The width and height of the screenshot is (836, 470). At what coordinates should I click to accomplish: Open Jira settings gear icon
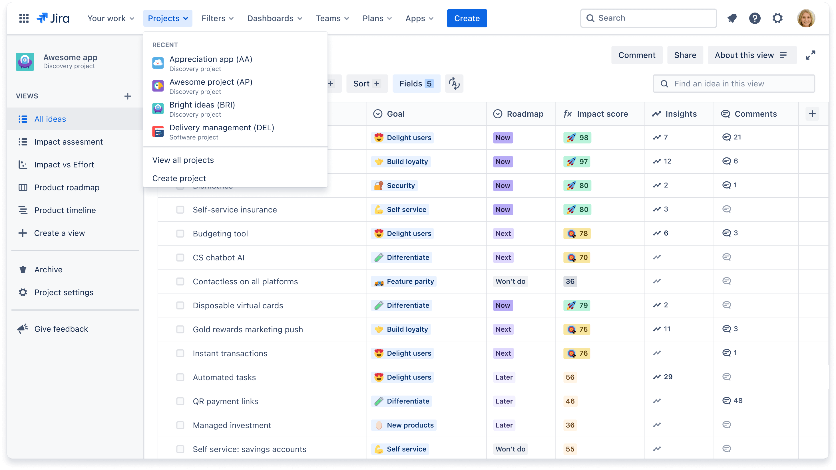click(x=777, y=18)
